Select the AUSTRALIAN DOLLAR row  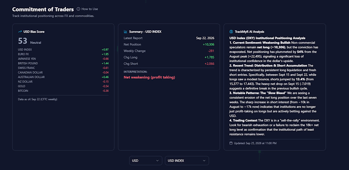click(x=63, y=77)
